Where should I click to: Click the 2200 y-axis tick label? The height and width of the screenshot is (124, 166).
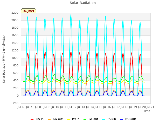15,13
